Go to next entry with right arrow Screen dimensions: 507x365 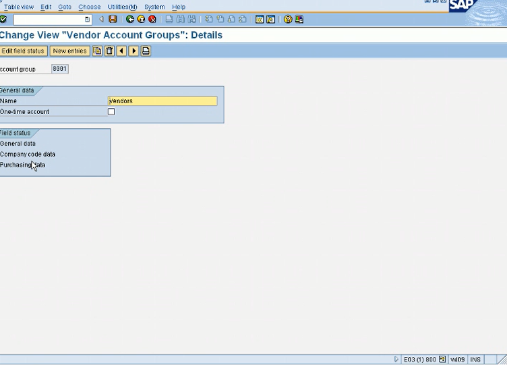tap(134, 51)
